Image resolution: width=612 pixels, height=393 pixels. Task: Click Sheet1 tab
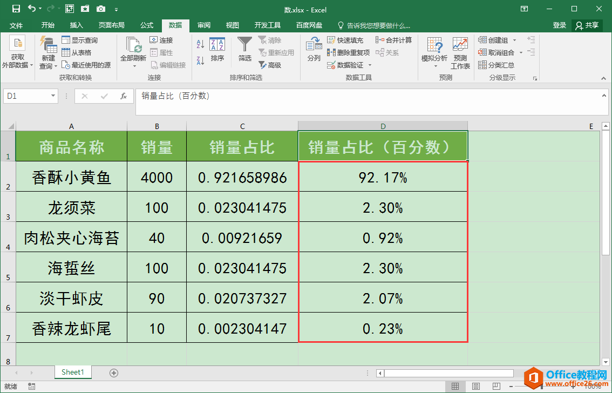73,372
